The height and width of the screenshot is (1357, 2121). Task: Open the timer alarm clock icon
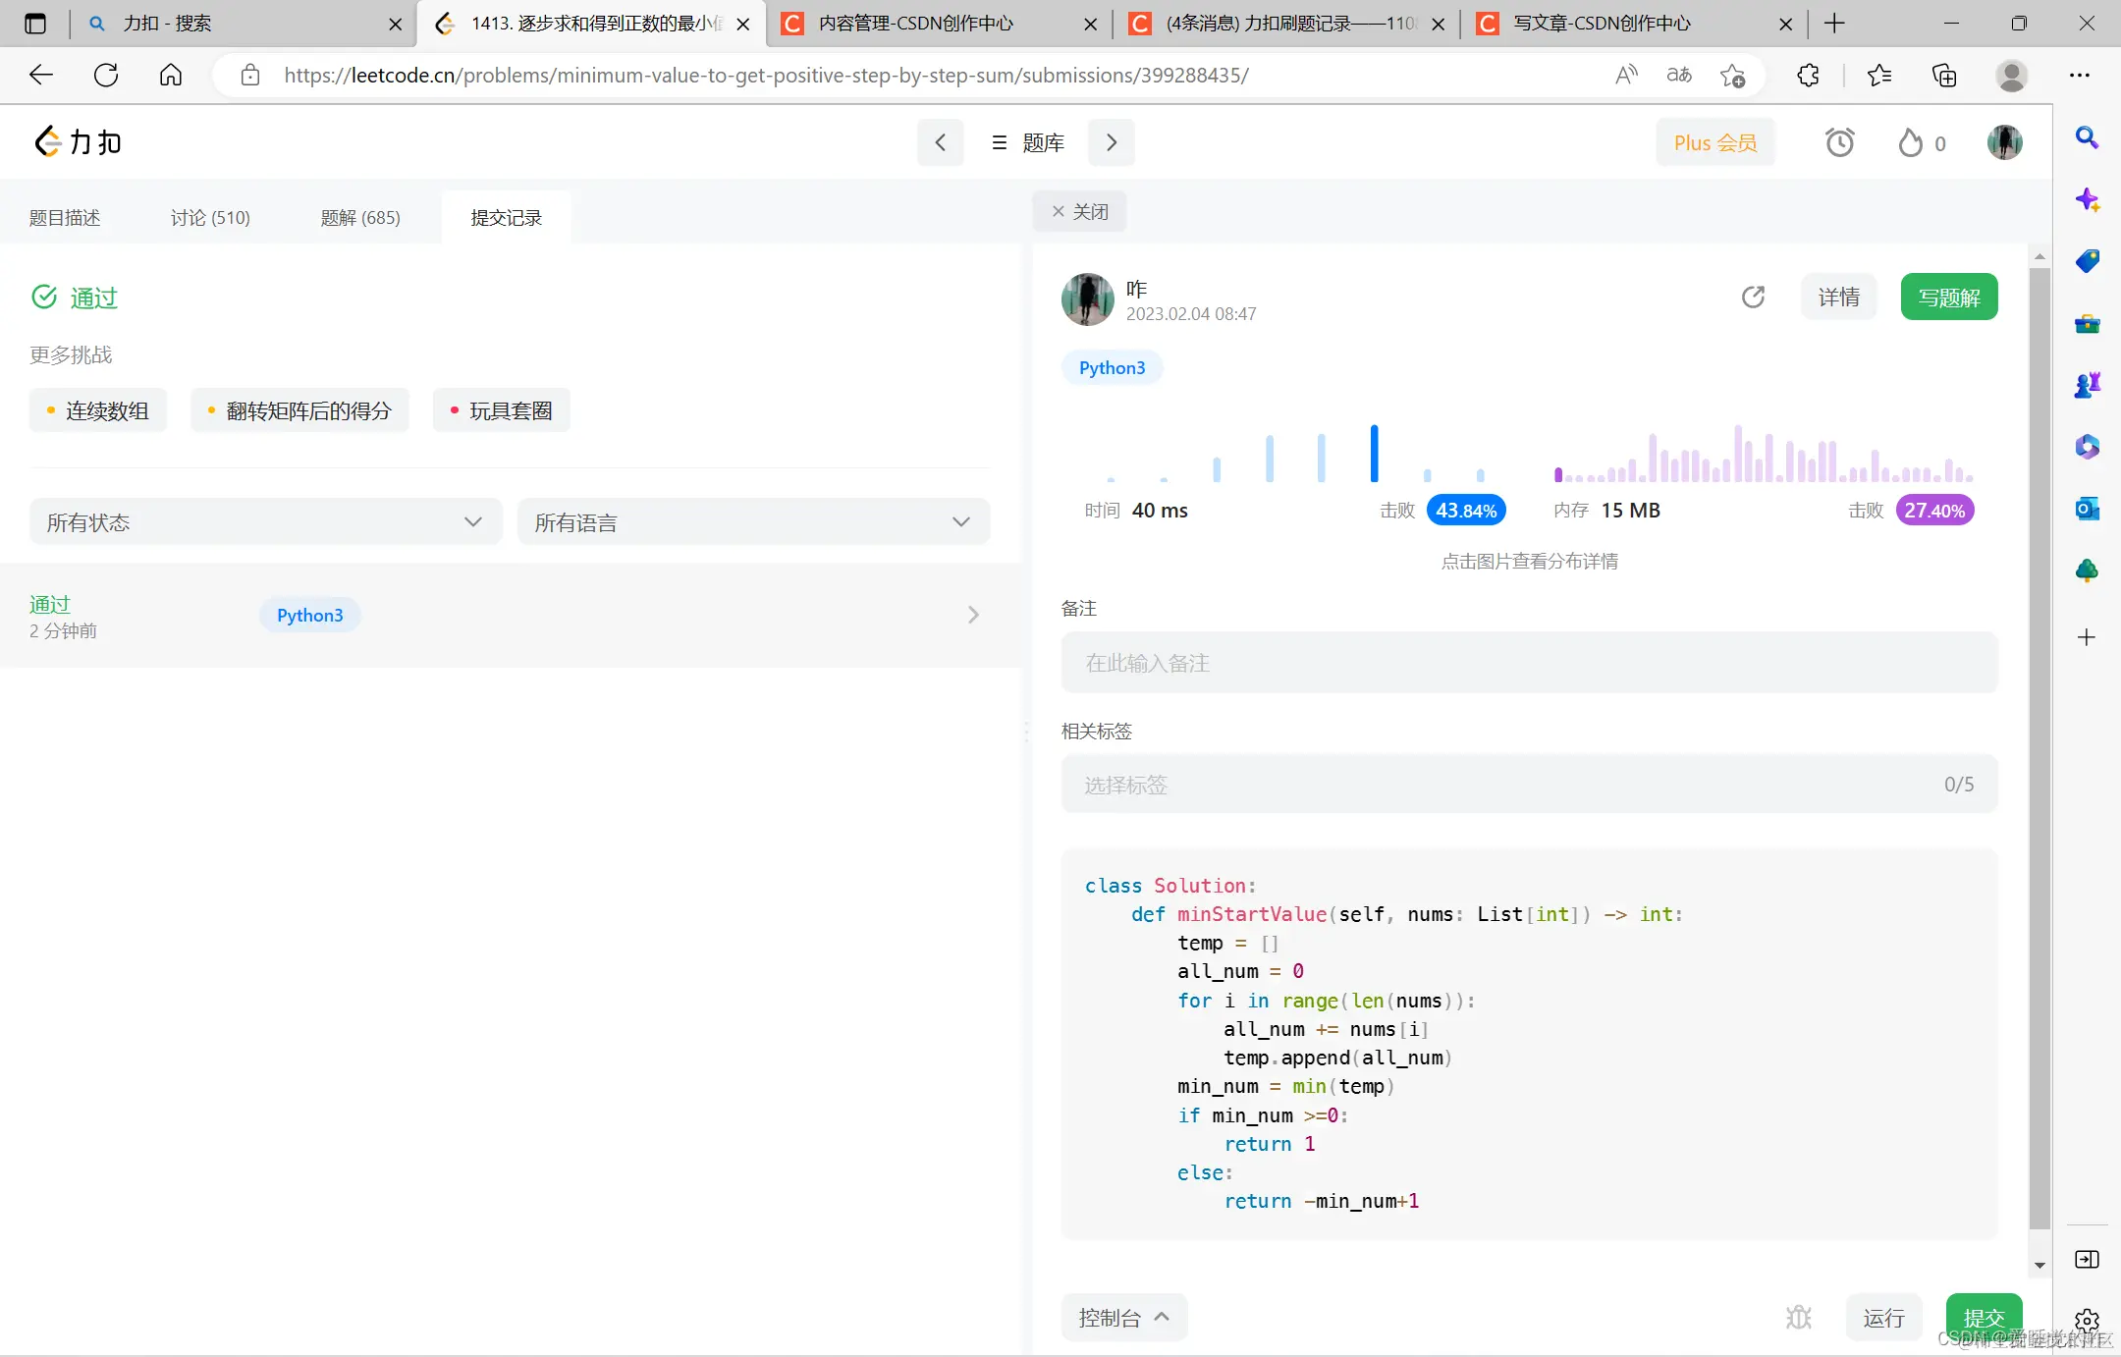[x=1839, y=143]
